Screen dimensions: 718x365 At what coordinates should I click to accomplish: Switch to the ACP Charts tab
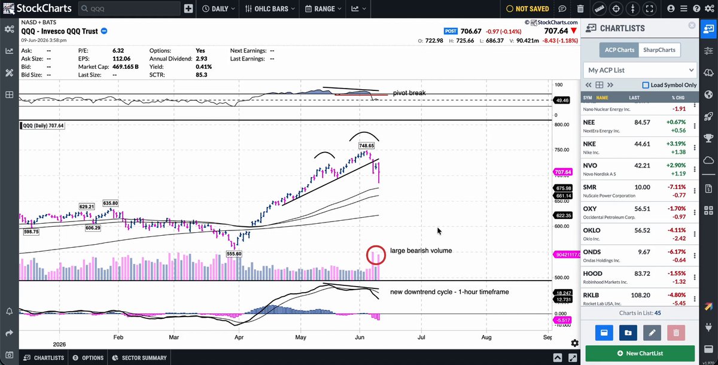pos(619,50)
